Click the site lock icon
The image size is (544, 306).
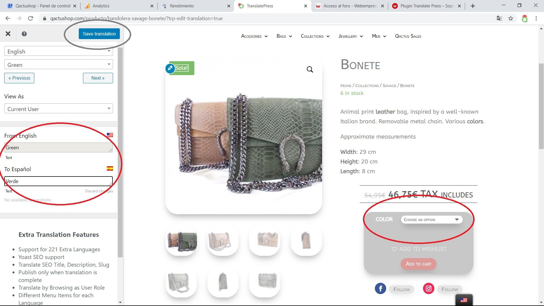[44, 18]
